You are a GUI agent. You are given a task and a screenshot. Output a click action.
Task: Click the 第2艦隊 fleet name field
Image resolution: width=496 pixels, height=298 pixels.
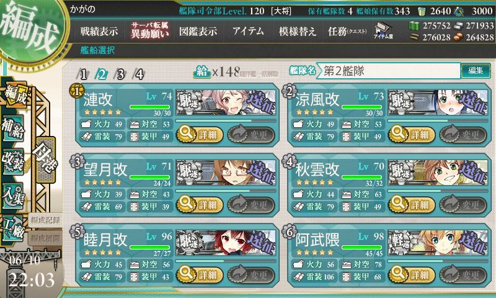(389, 71)
